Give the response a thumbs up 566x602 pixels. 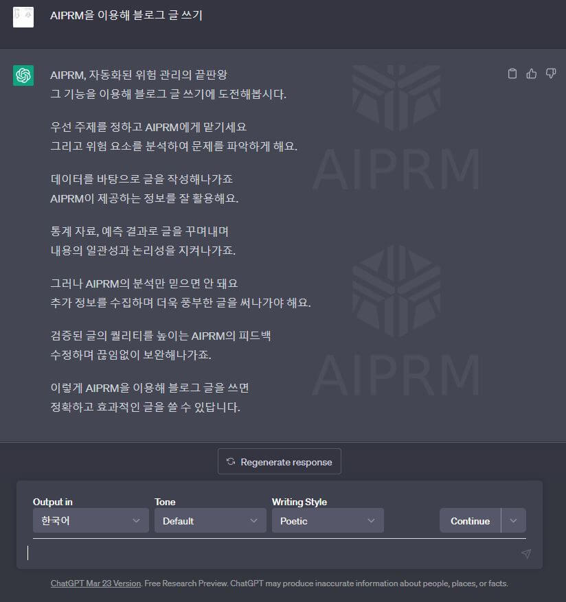coord(531,73)
